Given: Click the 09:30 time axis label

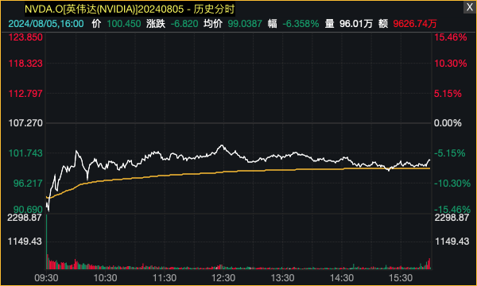Looking at the screenshot, I should point(46,278).
